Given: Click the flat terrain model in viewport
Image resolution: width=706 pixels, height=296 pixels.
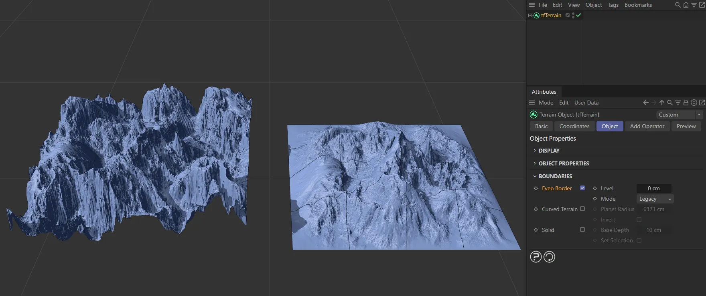Looking at the screenshot, I should click(403, 186).
